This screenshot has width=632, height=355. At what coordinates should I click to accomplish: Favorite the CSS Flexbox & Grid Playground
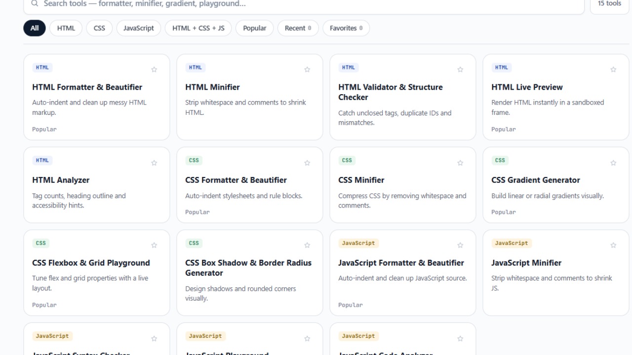pyautogui.click(x=154, y=245)
